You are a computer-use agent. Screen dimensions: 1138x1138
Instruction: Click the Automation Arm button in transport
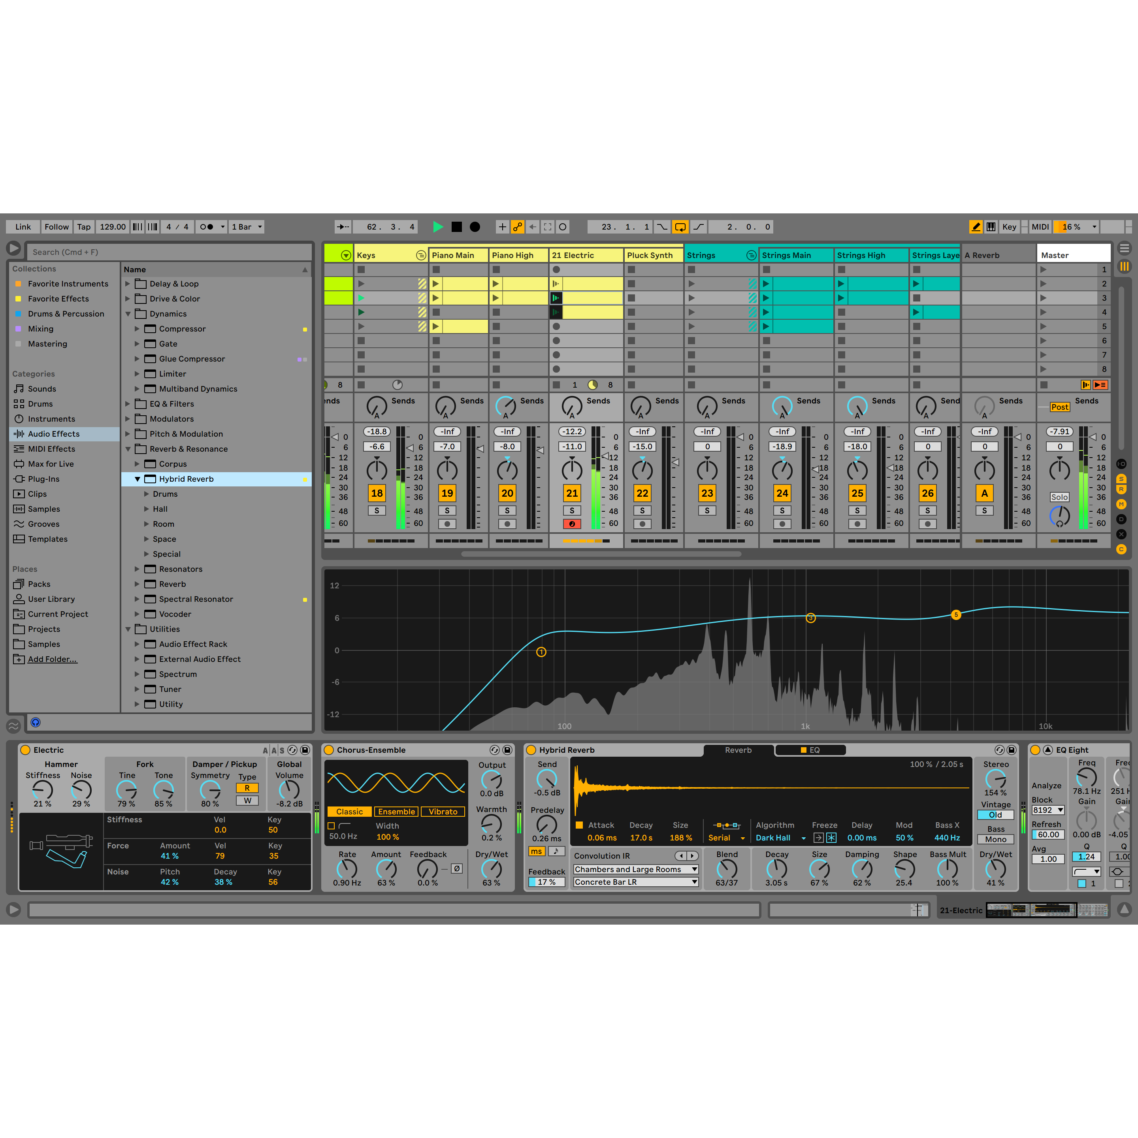click(x=517, y=227)
